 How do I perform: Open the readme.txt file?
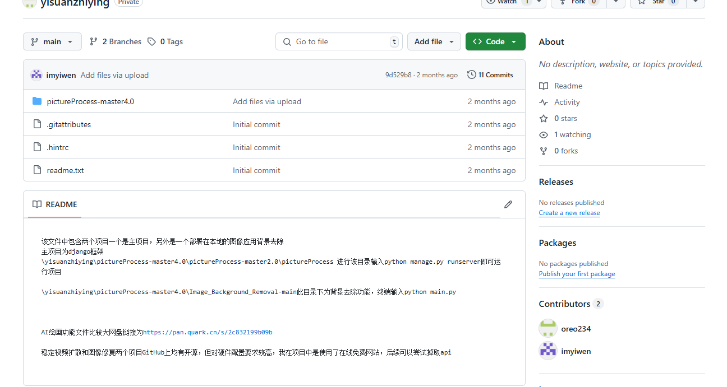pos(66,170)
